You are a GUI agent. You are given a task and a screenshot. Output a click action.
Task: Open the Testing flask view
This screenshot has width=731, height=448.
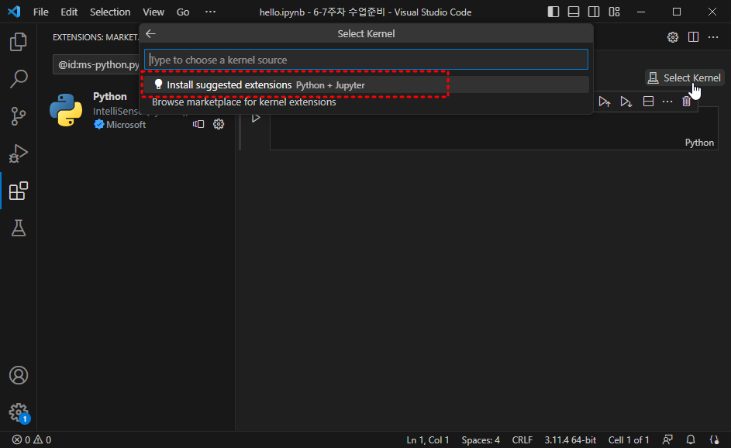pyautogui.click(x=18, y=228)
